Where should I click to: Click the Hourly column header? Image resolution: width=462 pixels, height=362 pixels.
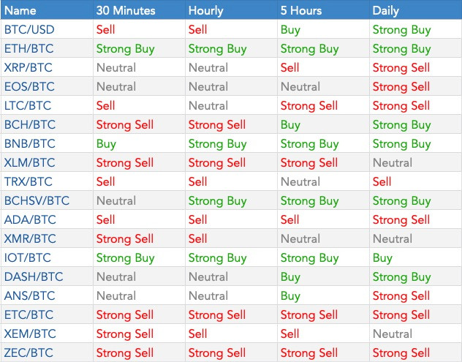[x=205, y=11]
